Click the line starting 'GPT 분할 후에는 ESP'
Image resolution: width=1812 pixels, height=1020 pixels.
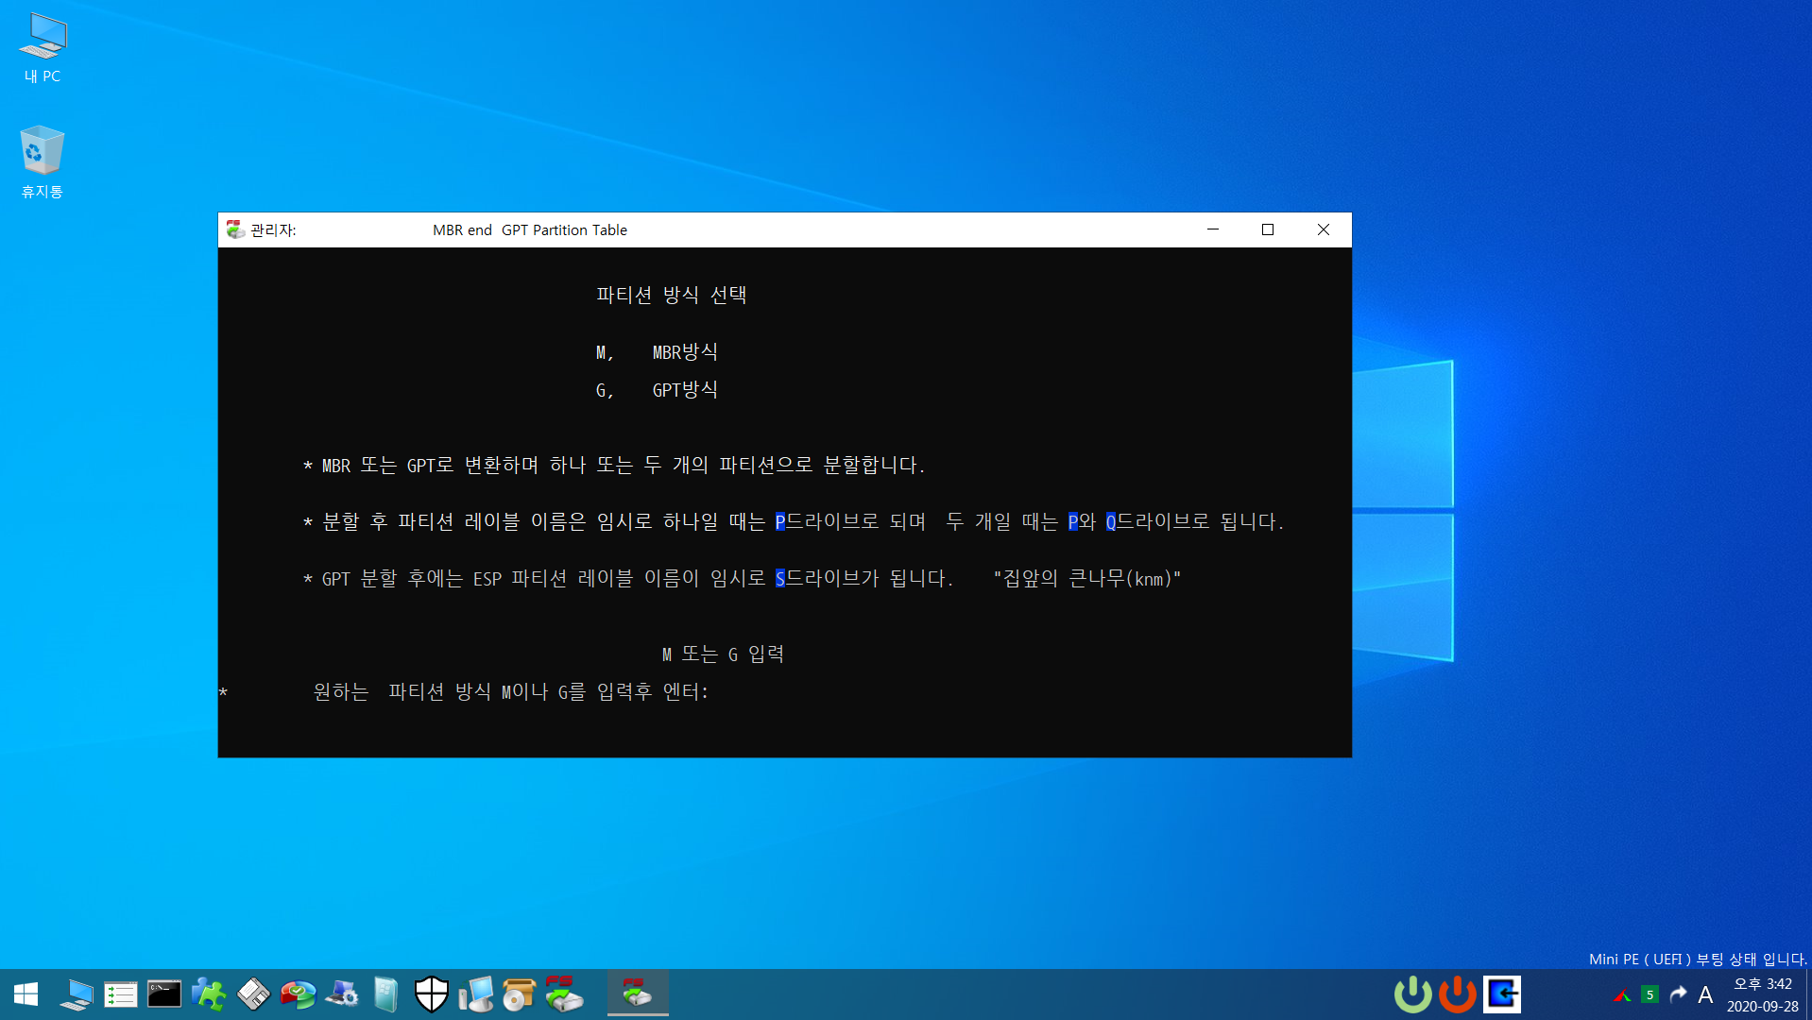[x=628, y=578]
